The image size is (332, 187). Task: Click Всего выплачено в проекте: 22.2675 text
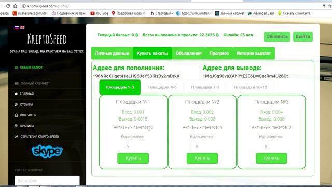[x=181, y=35]
